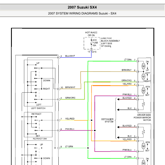
Task: Click the 'RETRACT SW' caption
Action: coord(40,139)
